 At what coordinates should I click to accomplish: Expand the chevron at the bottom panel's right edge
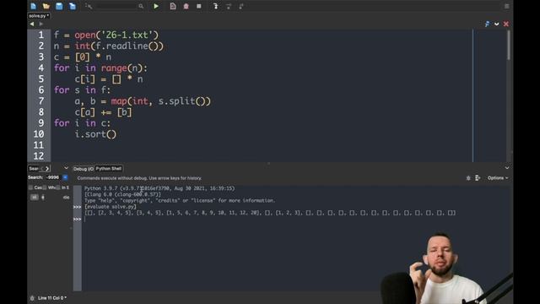pyautogui.click(x=507, y=168)
